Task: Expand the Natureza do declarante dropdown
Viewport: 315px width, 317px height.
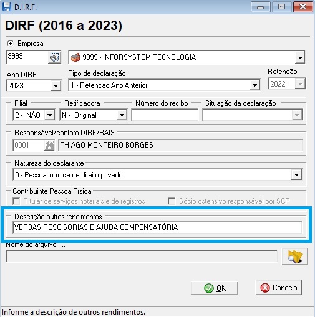Action: [296, 175]
